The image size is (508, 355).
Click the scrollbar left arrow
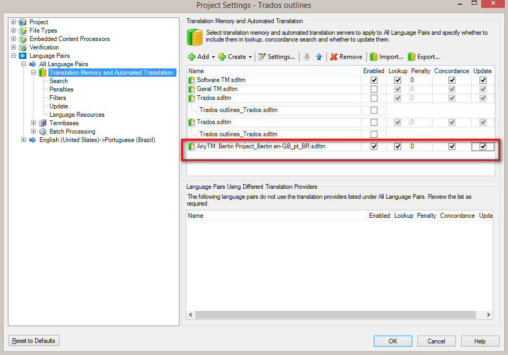(x=191, y=315)
